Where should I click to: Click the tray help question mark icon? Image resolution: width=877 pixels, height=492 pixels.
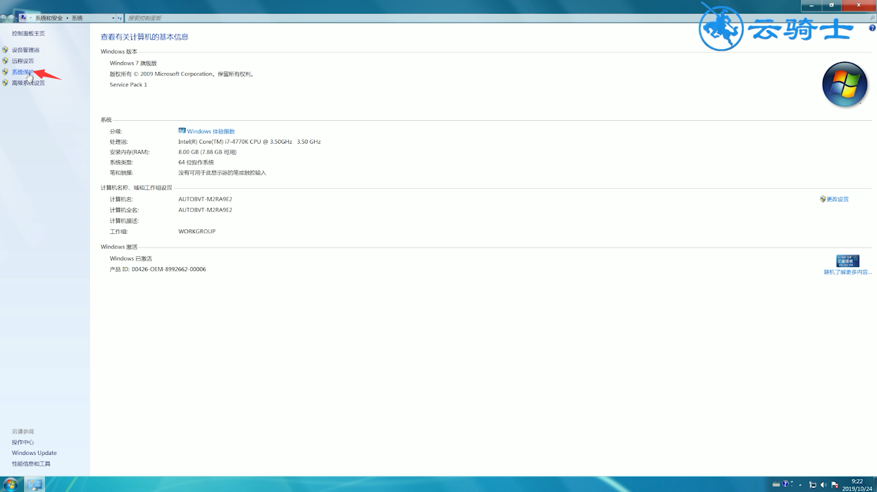786,485
